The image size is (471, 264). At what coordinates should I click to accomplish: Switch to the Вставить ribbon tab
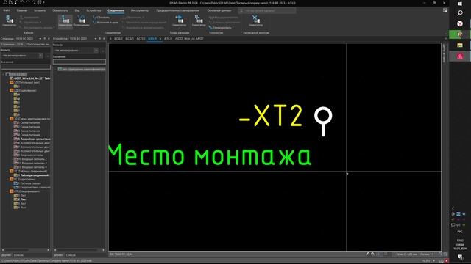[40, 10]
